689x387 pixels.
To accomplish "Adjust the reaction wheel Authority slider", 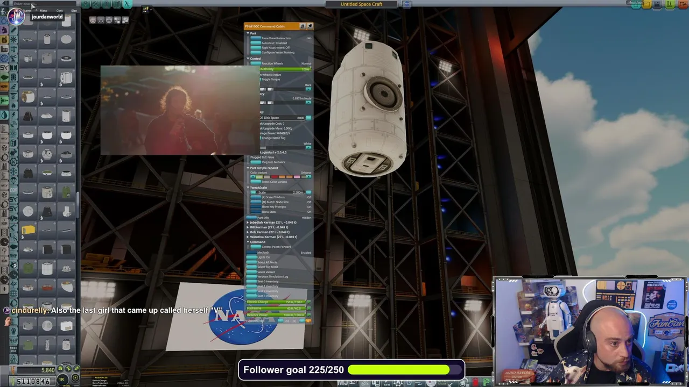I will point(285,69).
